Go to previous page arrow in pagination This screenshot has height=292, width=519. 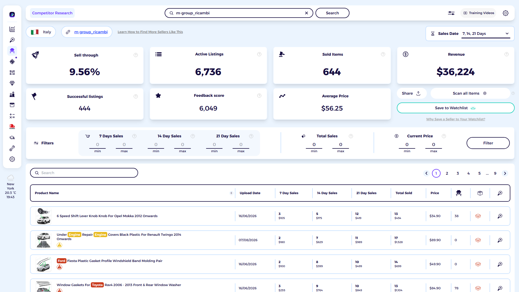427,173
